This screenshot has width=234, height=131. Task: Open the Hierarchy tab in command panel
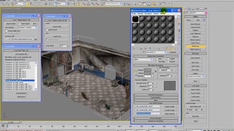click(x=193, y=9)
